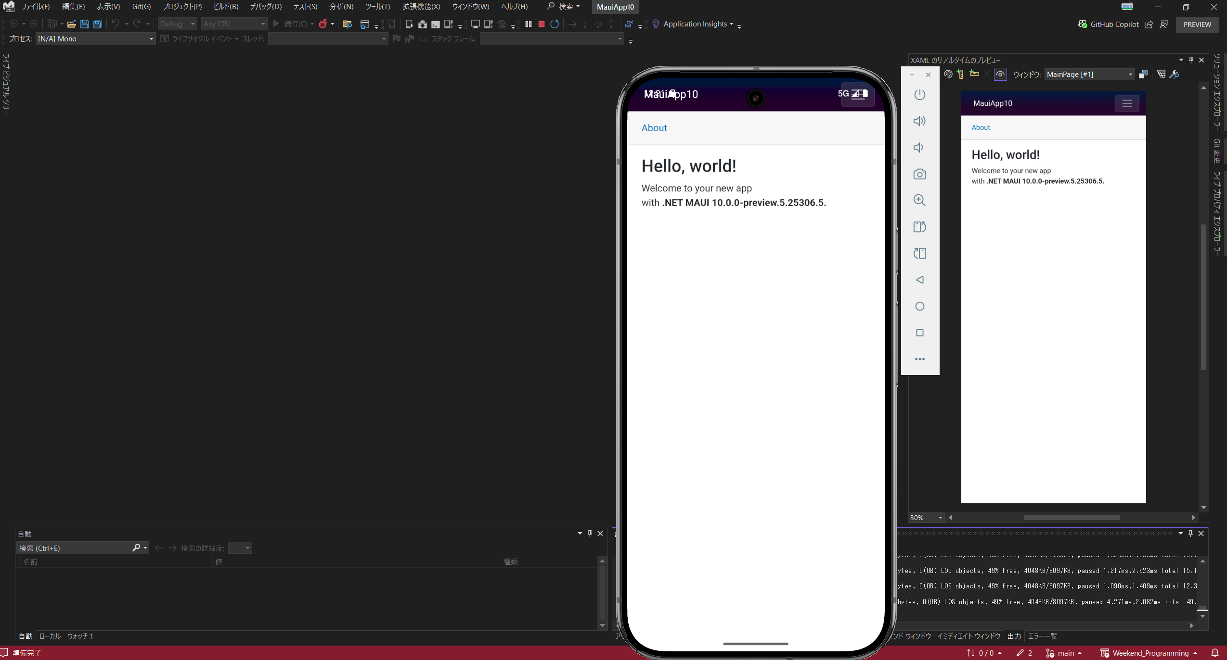Open file with the folder icon in toolbar
The width and height of the screenshot is (1227, 660).
71,24
